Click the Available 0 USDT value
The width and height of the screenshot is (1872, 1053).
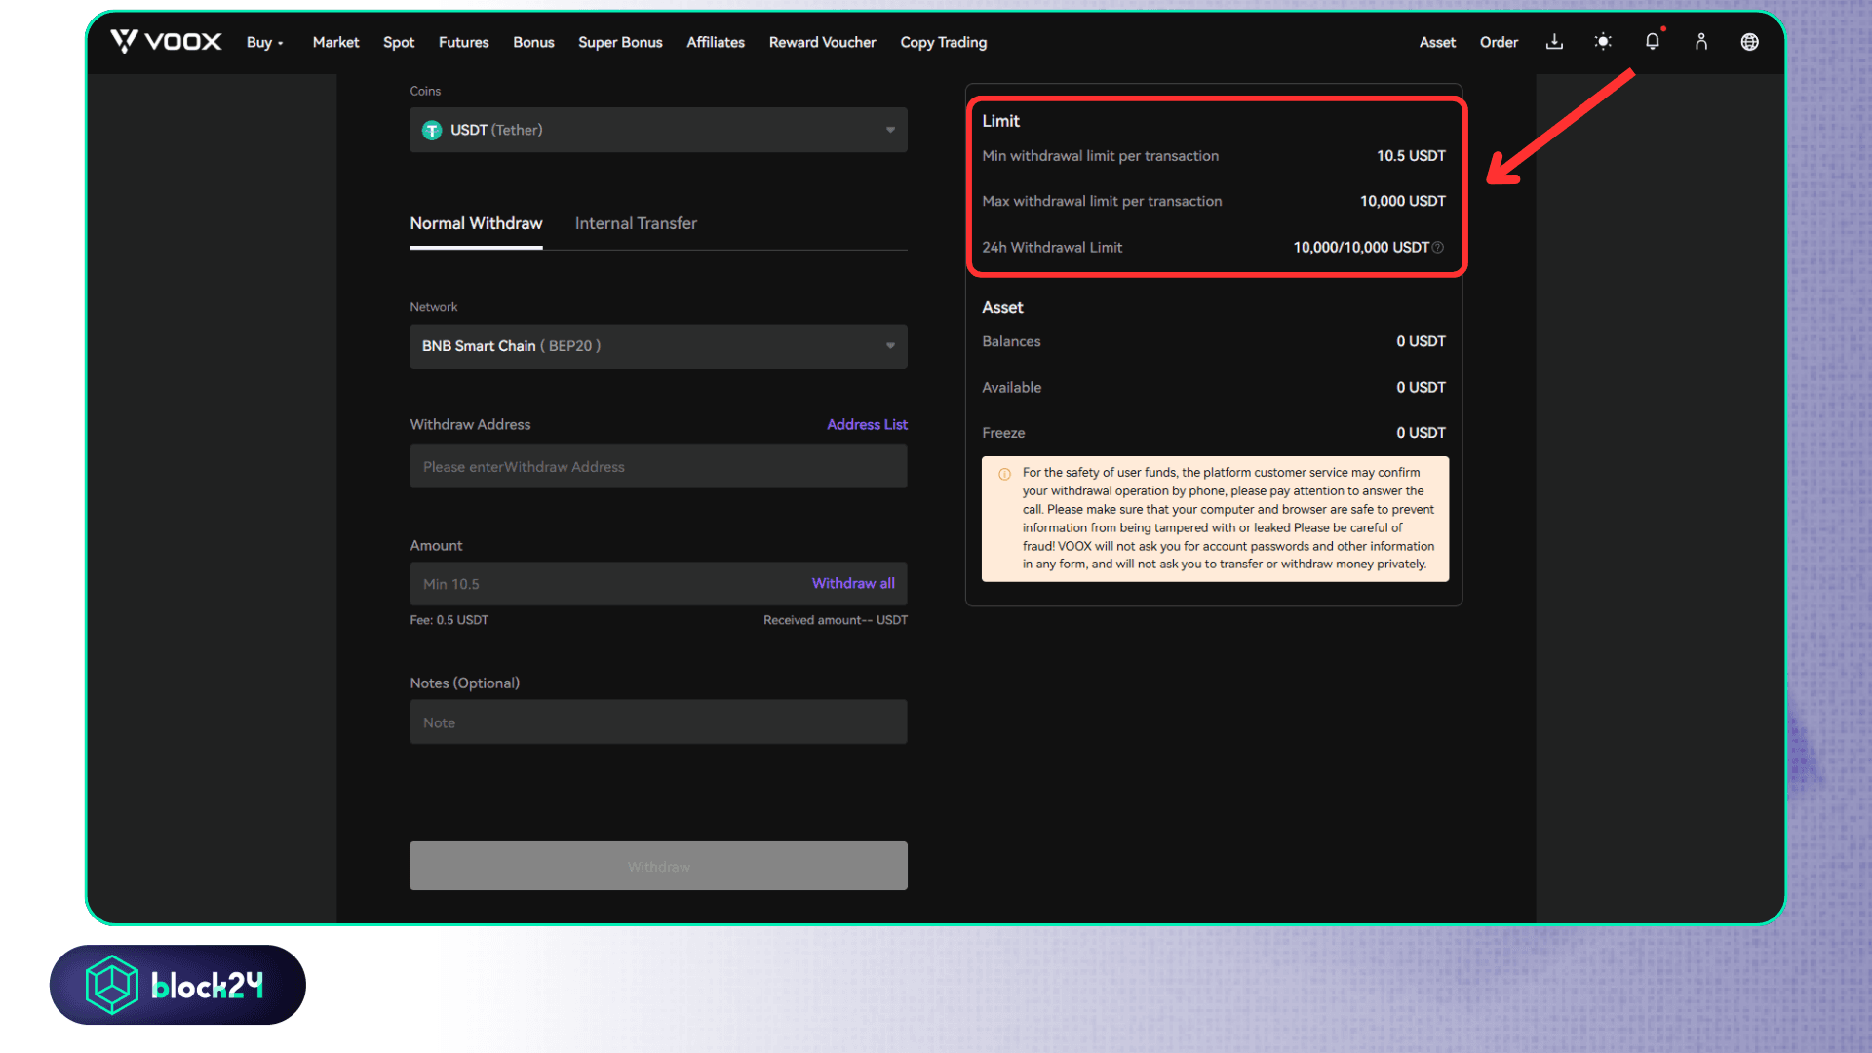pyautogui.click(x=1421, y=387)
